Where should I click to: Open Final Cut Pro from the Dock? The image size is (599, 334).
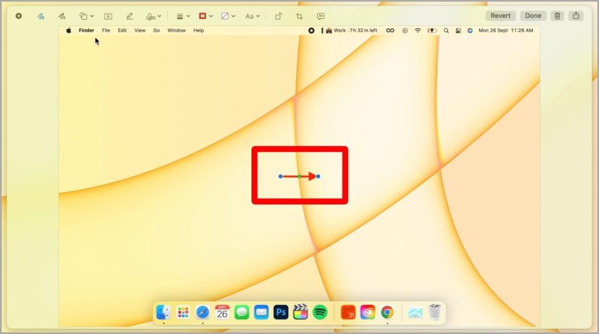tap(300, 312)
